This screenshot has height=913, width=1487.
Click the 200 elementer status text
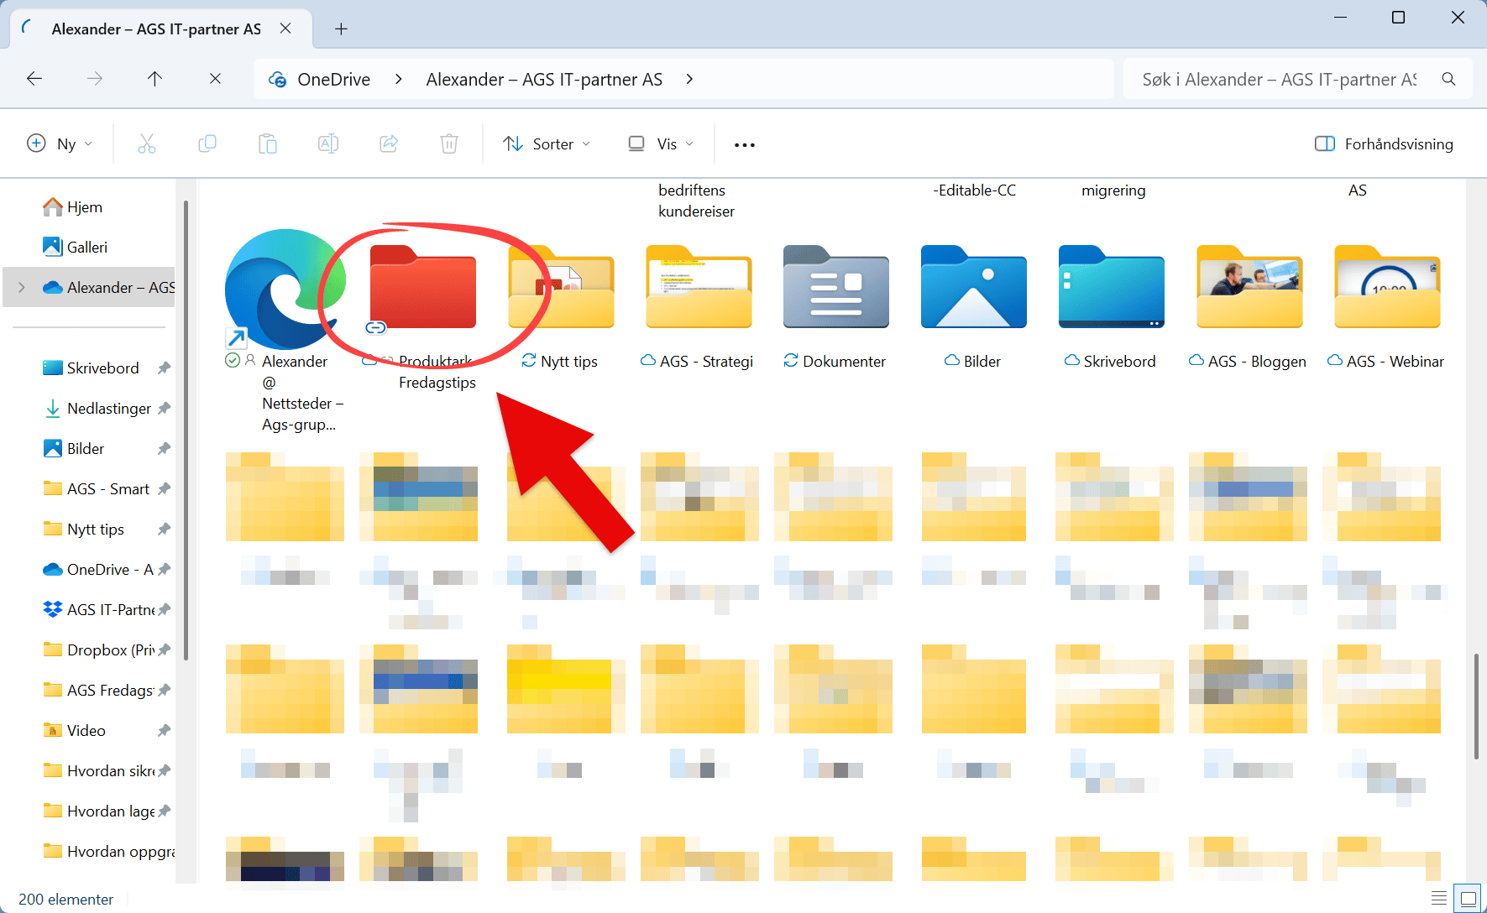[65, 899]
